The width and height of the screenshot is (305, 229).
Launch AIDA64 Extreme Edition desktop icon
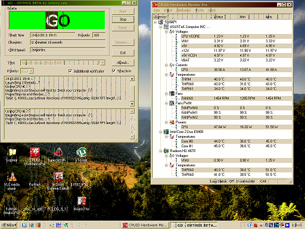tap(58, 181)
